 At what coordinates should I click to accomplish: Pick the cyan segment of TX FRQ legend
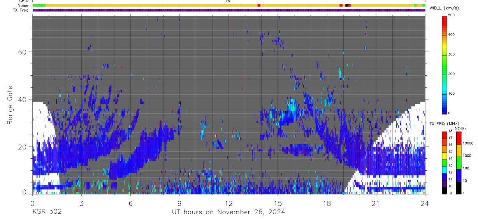click(444, 170)
